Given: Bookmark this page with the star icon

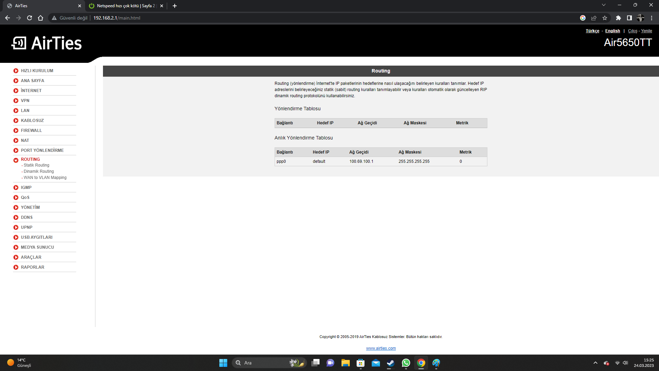Looking at the screenshot, I should 605,18.
